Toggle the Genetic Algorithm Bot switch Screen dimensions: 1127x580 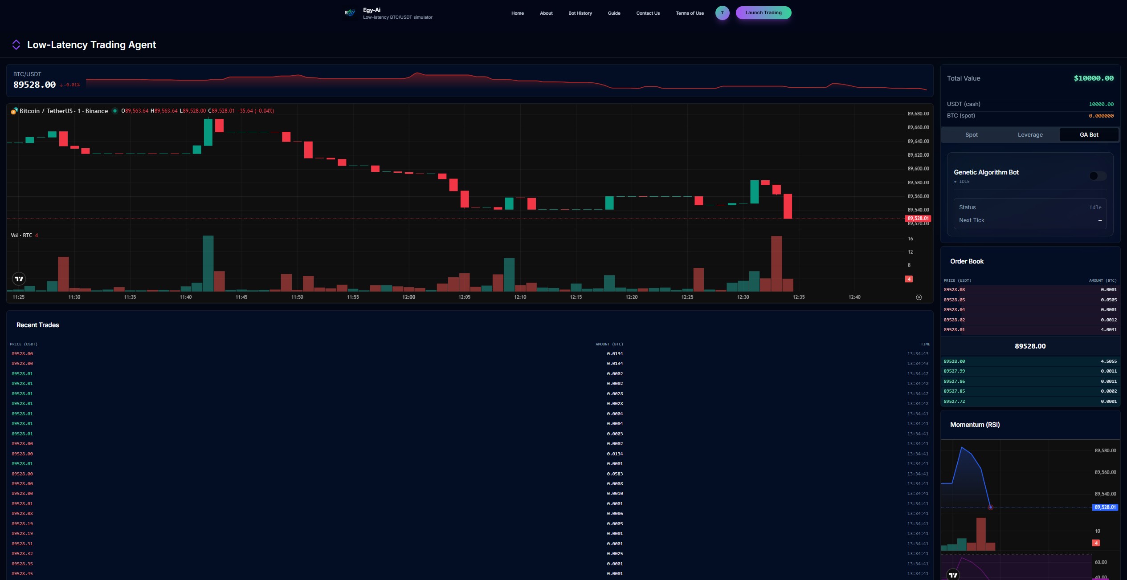coord(1097,176)
